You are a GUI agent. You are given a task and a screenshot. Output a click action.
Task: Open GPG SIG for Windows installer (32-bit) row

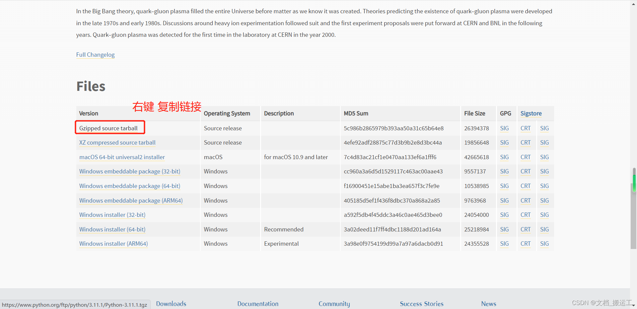504,215
